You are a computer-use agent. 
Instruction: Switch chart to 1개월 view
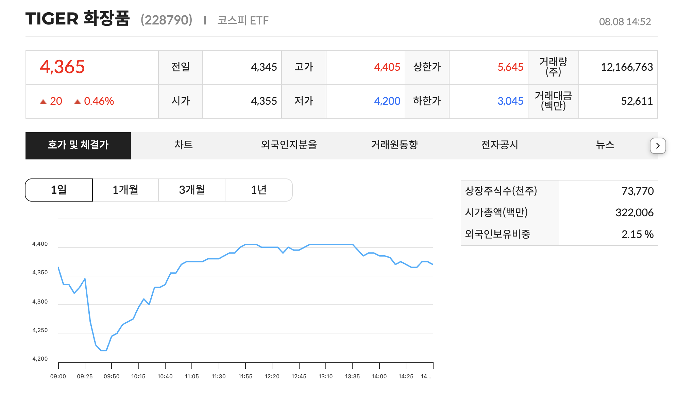(x=125, y=190)
